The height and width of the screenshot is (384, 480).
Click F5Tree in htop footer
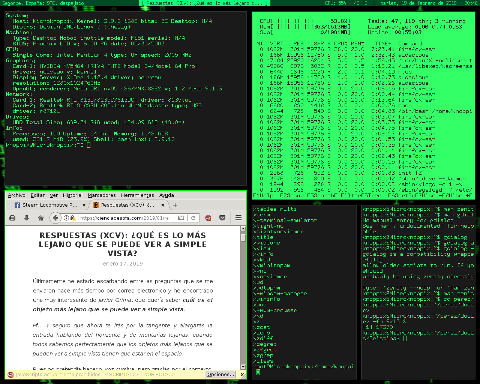(371, 195)
